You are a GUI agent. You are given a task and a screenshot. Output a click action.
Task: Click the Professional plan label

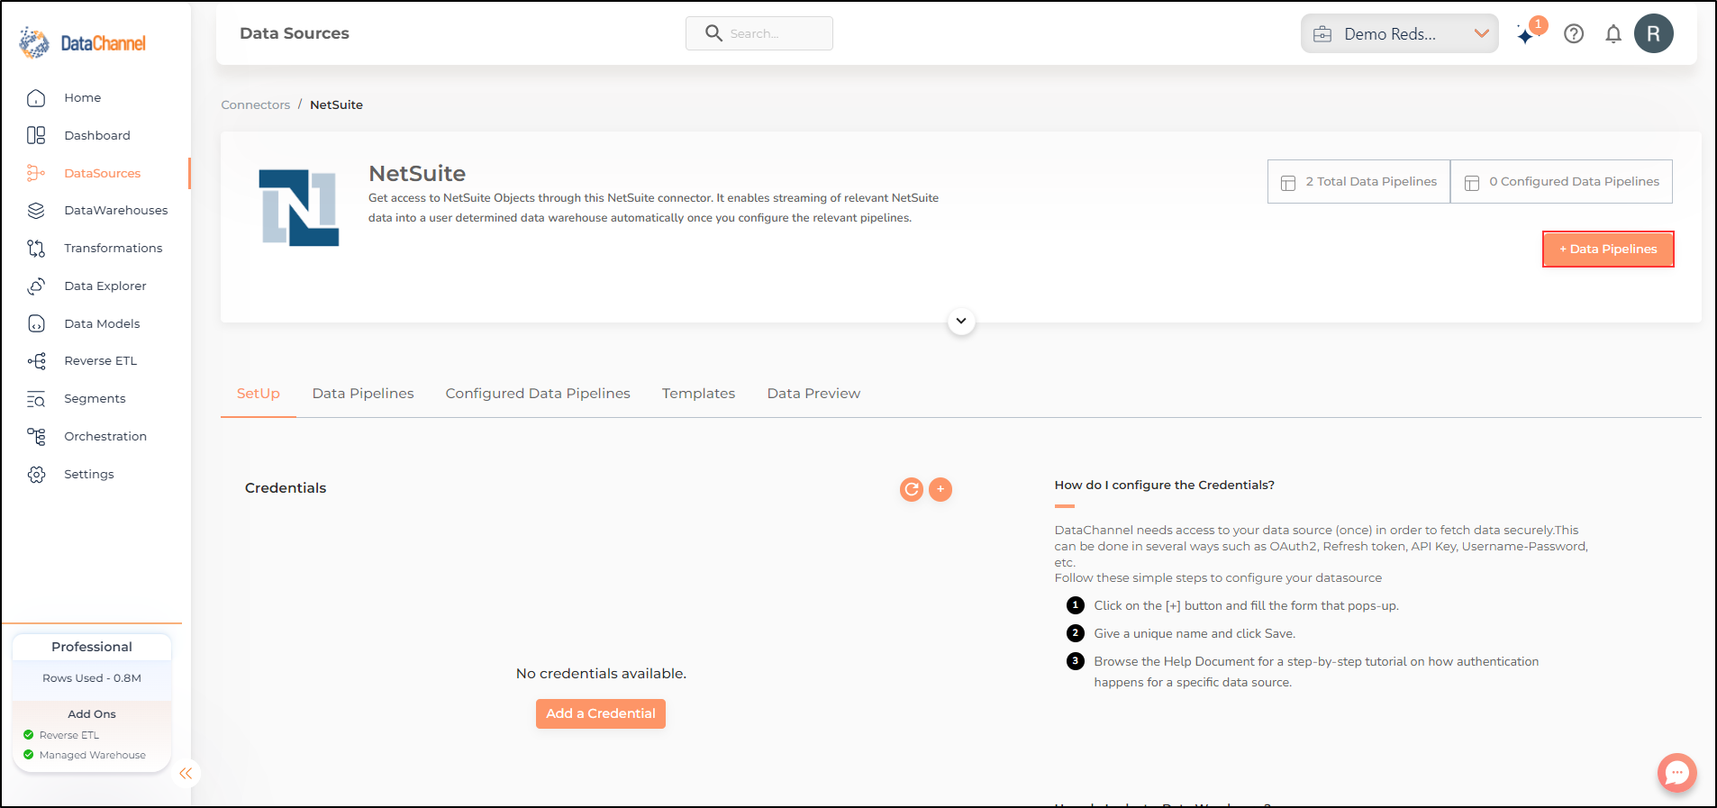pos(92,647)
